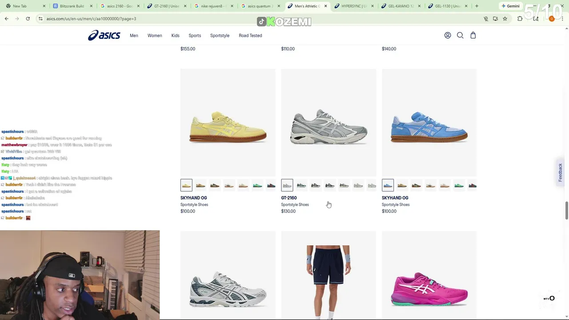Screen dimensions: 569x320
Task: Select brown swatch on blue Skyhand OG
Action: [x=416, y=185]
